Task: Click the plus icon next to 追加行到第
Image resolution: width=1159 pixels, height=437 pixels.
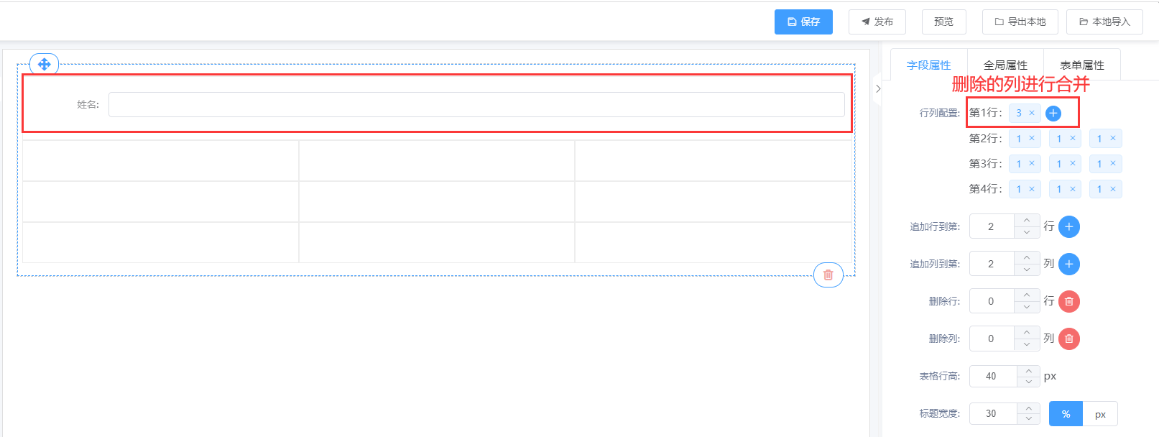Action: [x=1069, y=226]
